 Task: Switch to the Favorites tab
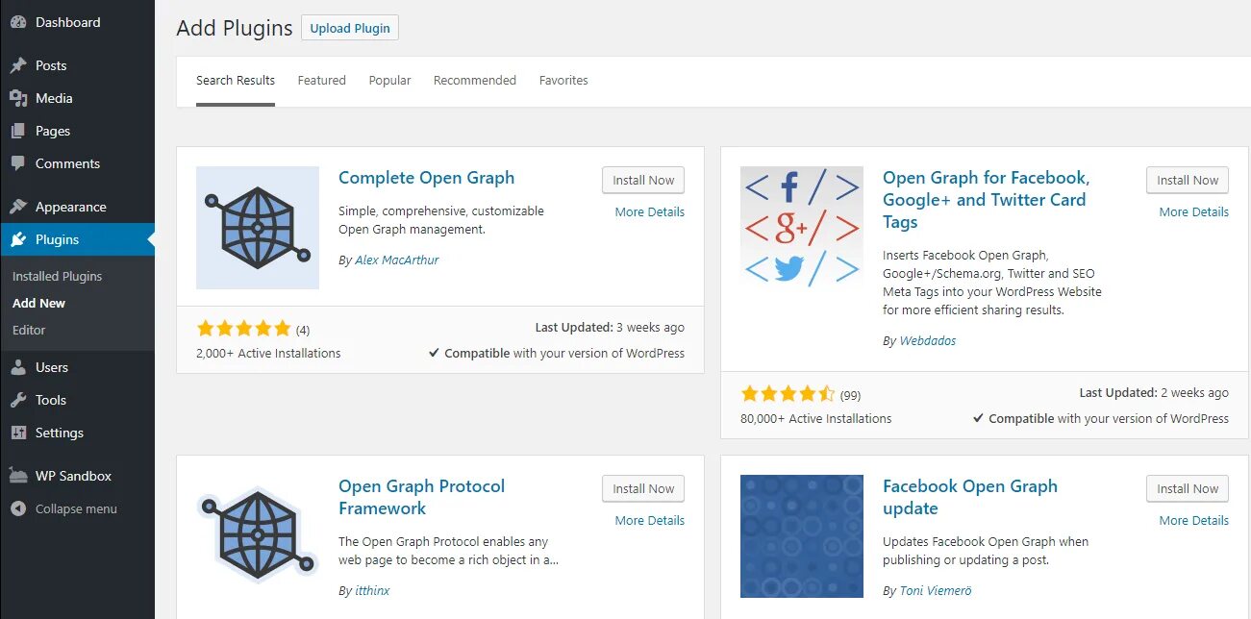pyautogui.click(x=563, y=80)
